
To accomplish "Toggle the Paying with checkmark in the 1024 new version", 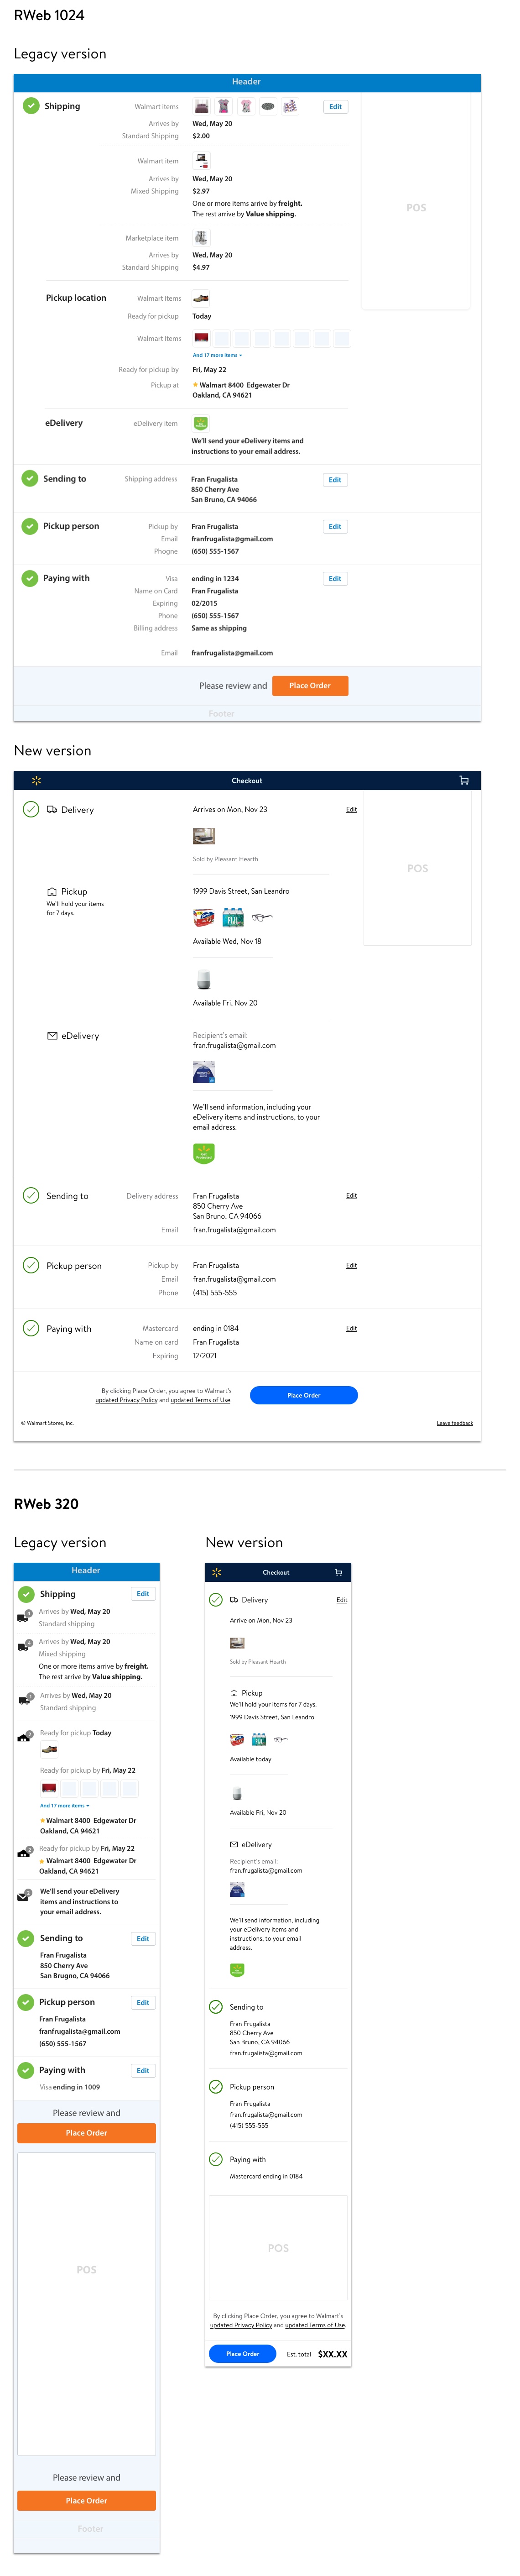I will [x=31, y=1328].
